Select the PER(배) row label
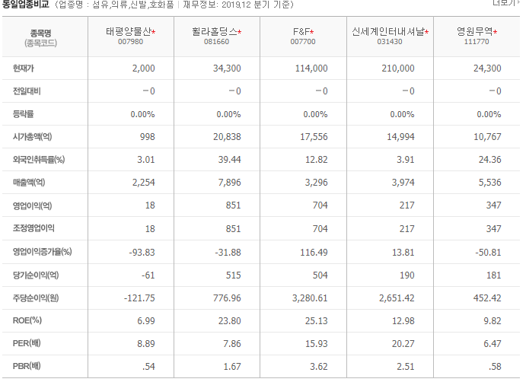526x382 pixels. 27,343
